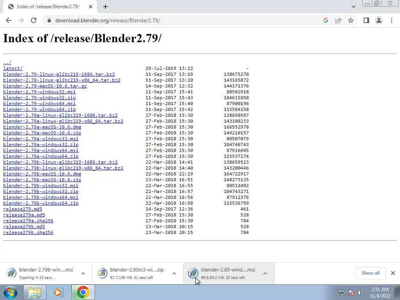Close the downloads bar

coord(393,273)
